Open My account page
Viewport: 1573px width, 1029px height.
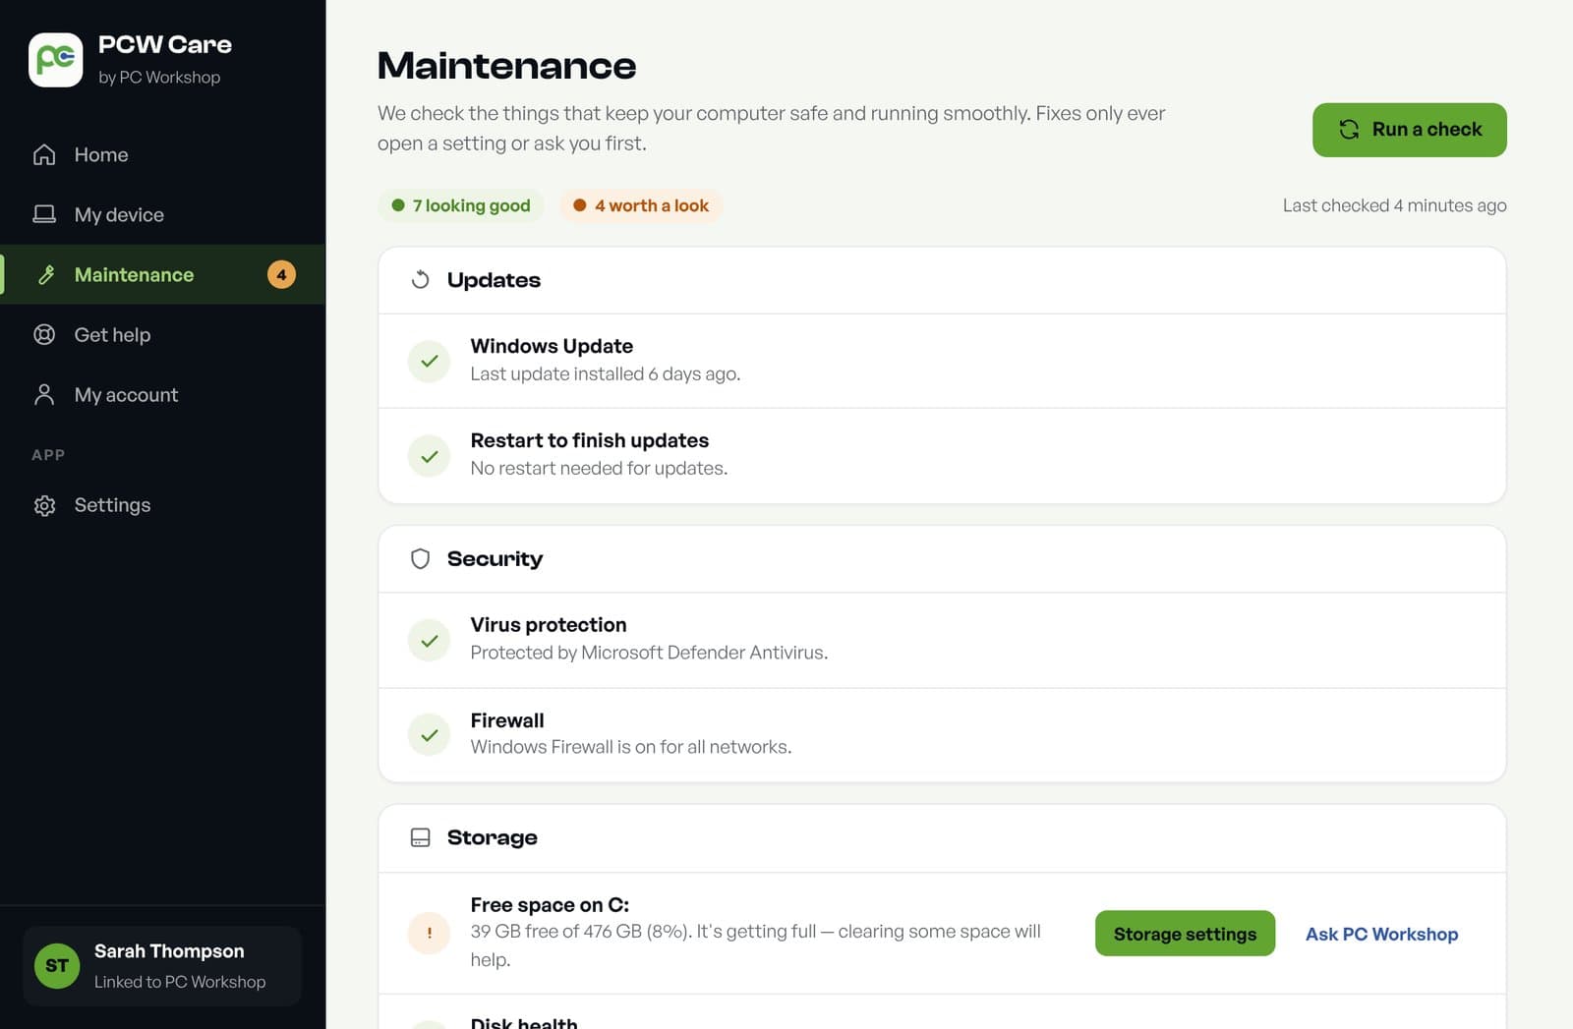click(162, 395)
